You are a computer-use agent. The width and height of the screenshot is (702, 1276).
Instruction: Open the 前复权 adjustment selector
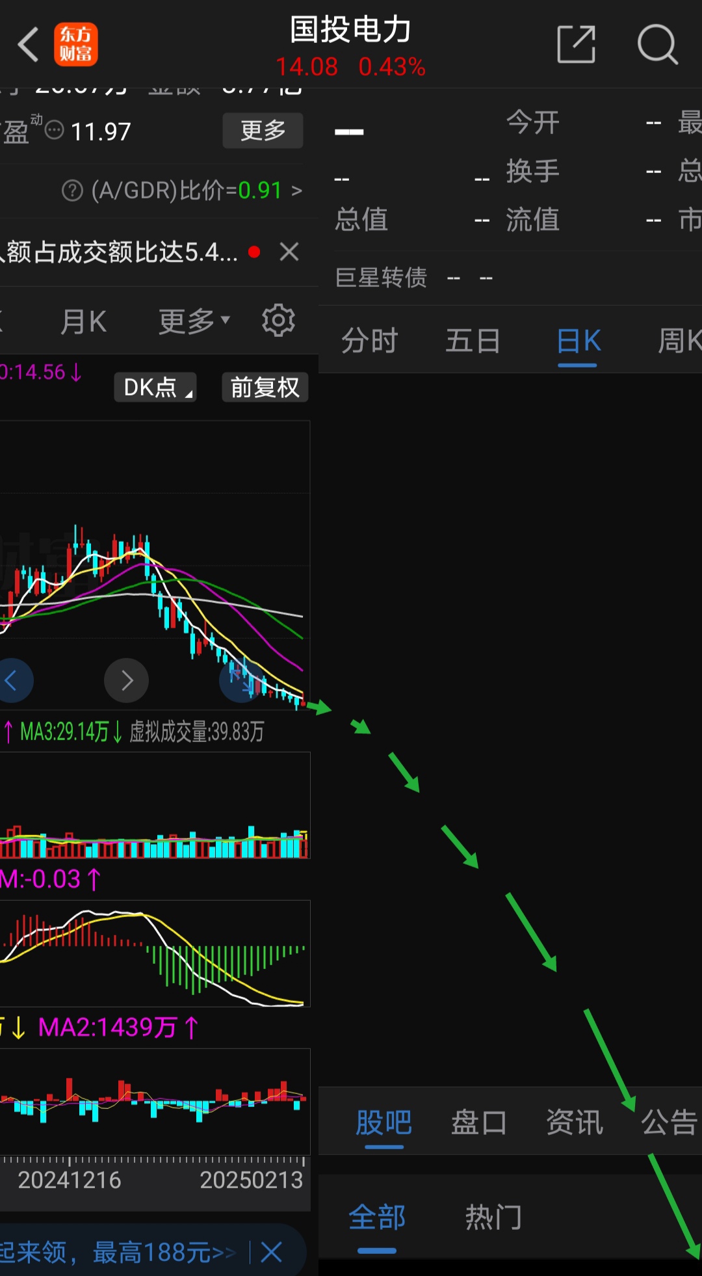pos(265,387)
